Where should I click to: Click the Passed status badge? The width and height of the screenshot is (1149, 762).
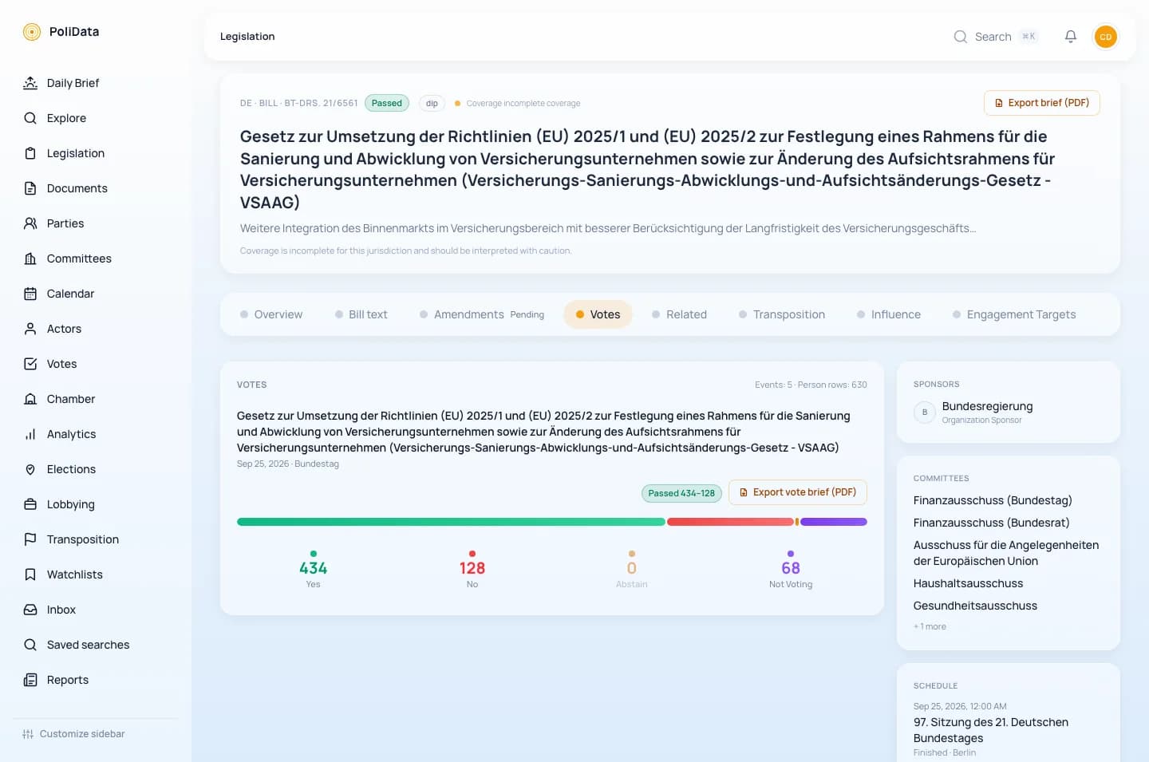coord(387,103)
